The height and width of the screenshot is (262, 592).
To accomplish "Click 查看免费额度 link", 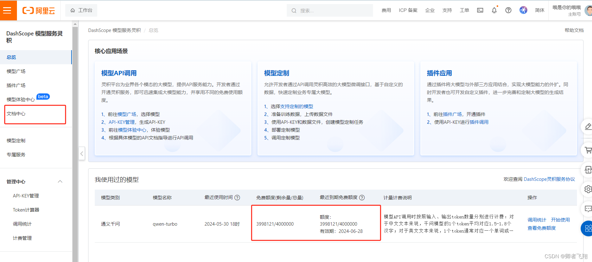I will click(x=541, y=228).
